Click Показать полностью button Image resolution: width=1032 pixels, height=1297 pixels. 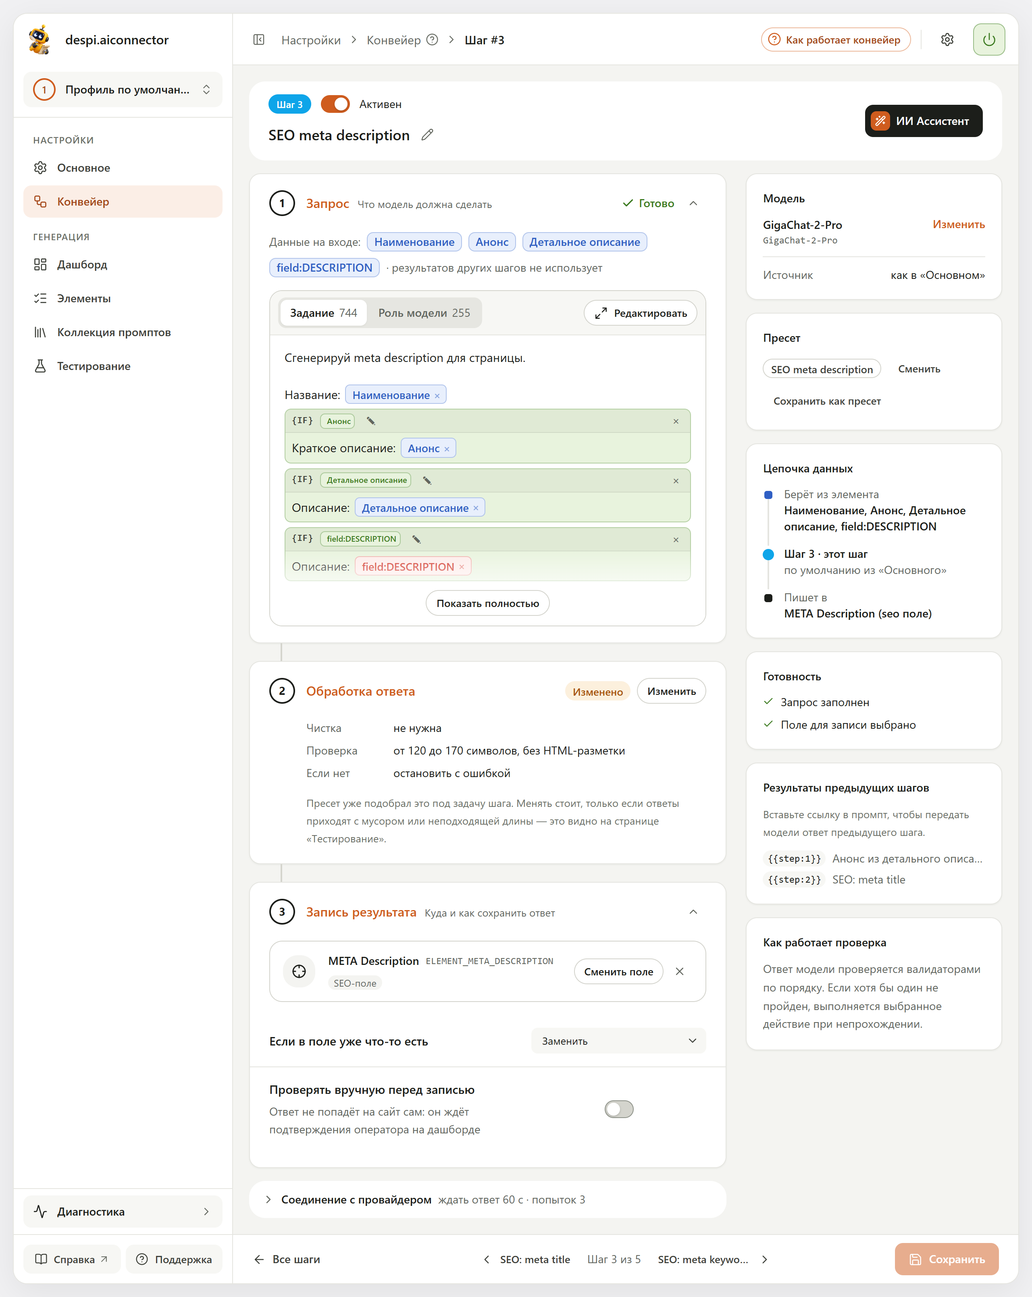pyautogui.click(x=487, y=603)
